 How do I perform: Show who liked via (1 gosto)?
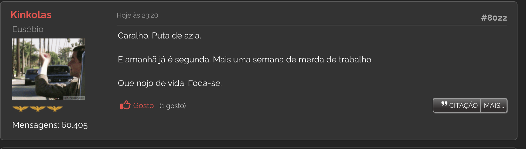pyautogui.click(x=172, y=106)
